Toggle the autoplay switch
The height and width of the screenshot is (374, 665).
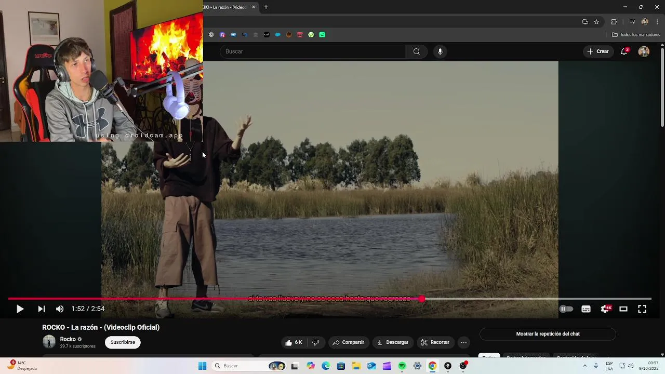(566, 309)
